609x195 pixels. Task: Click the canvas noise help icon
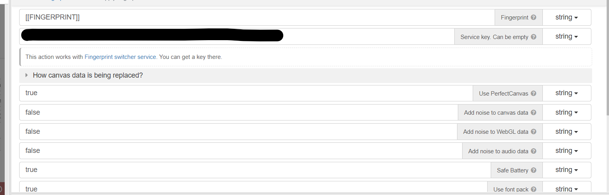[534, 113]
